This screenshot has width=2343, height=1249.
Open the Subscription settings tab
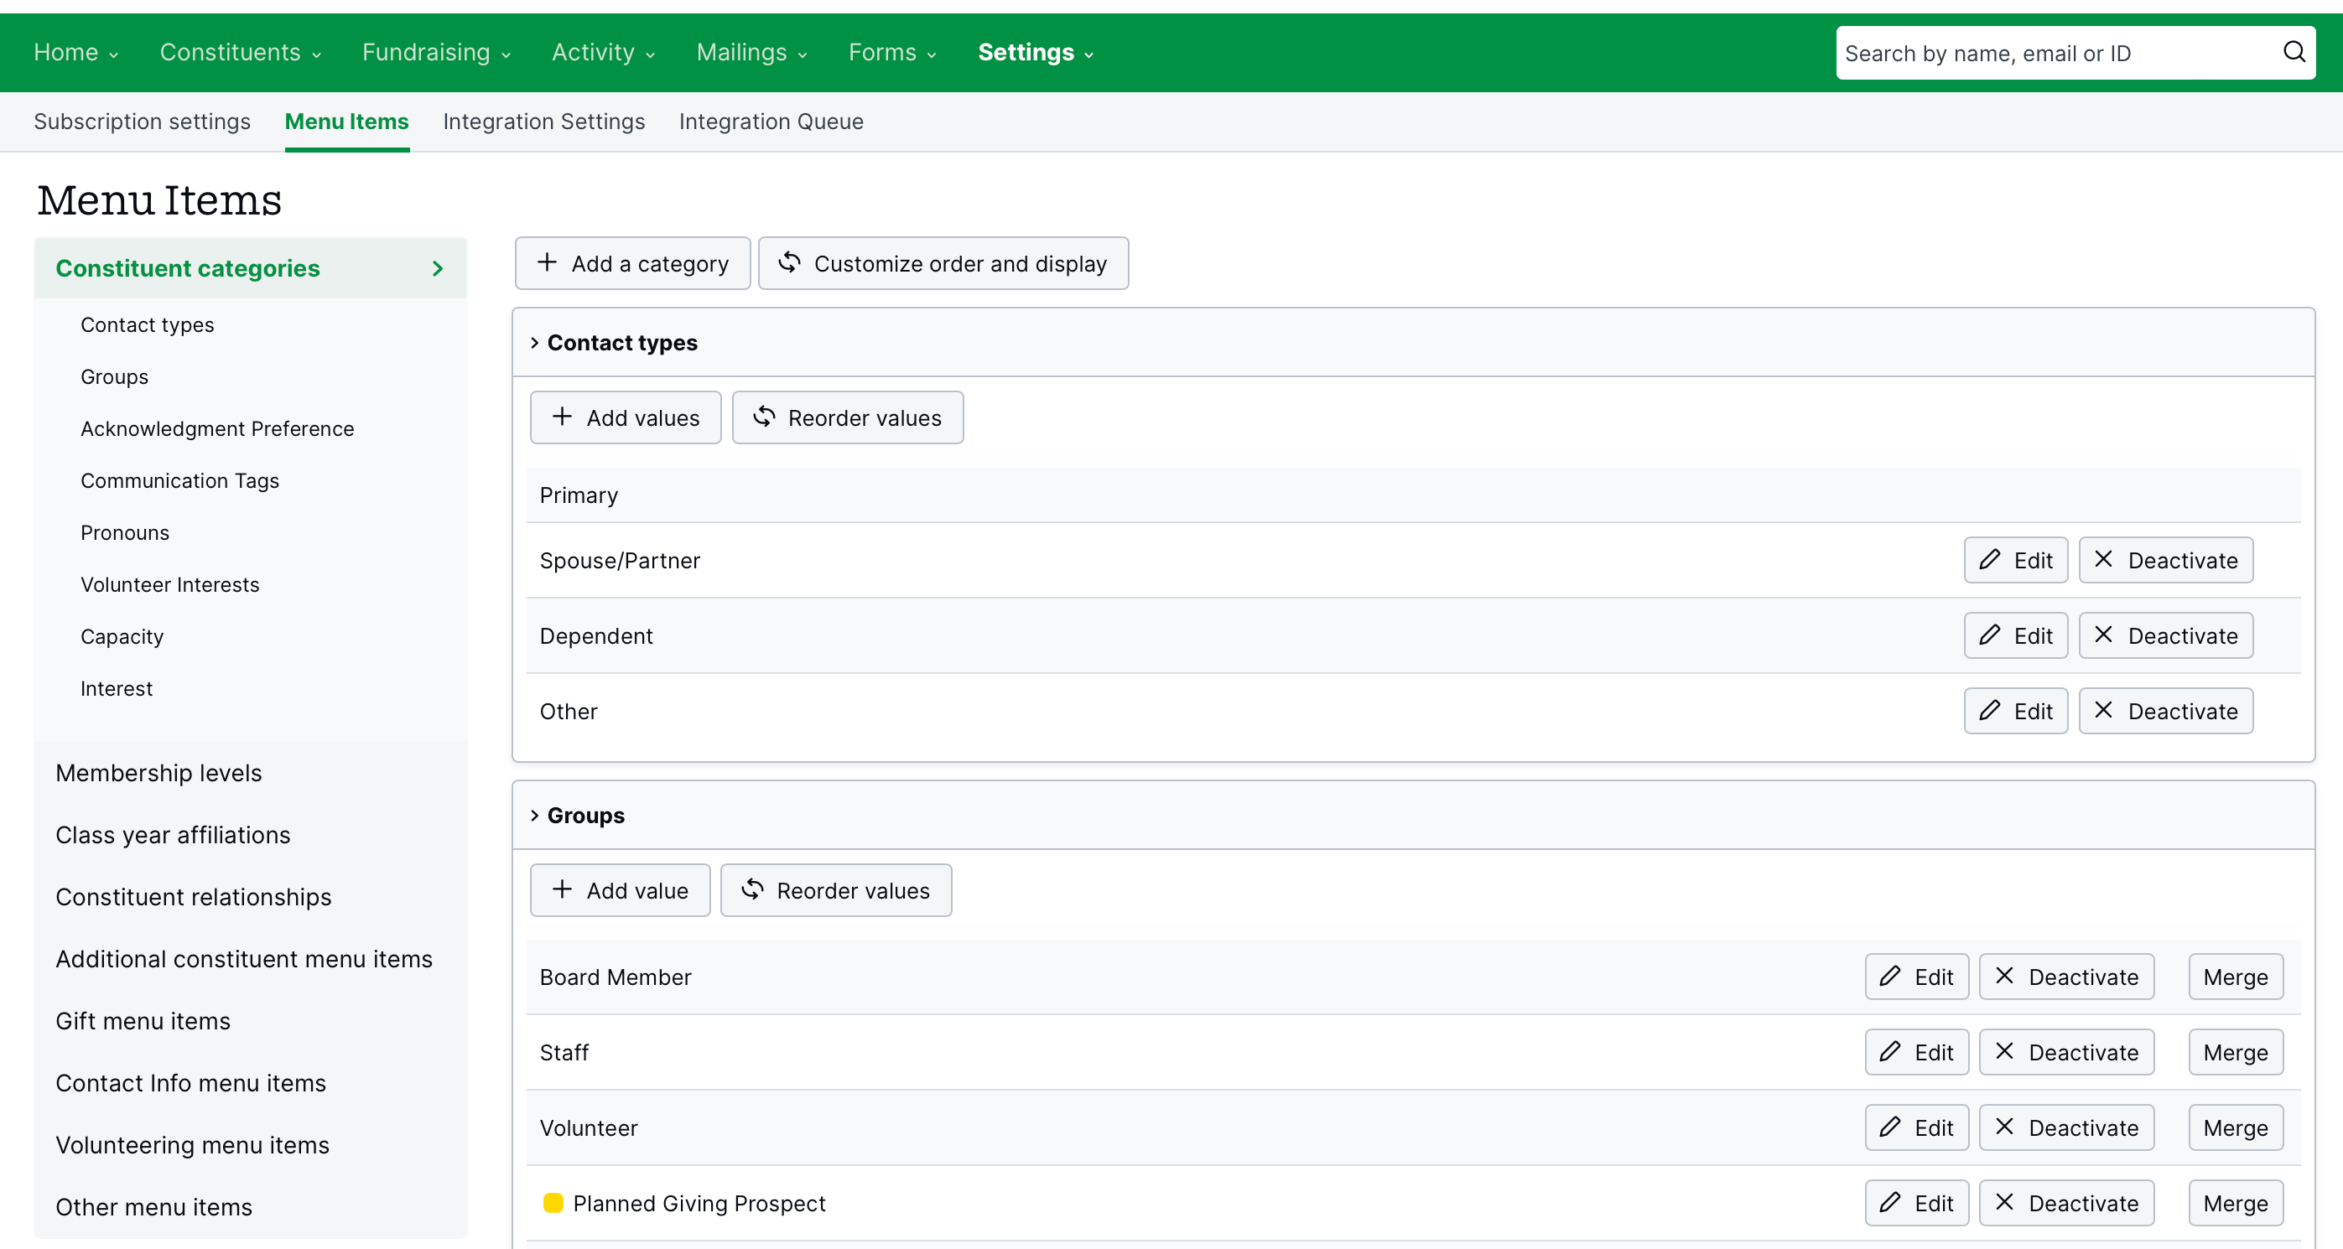tap(142, 121)
